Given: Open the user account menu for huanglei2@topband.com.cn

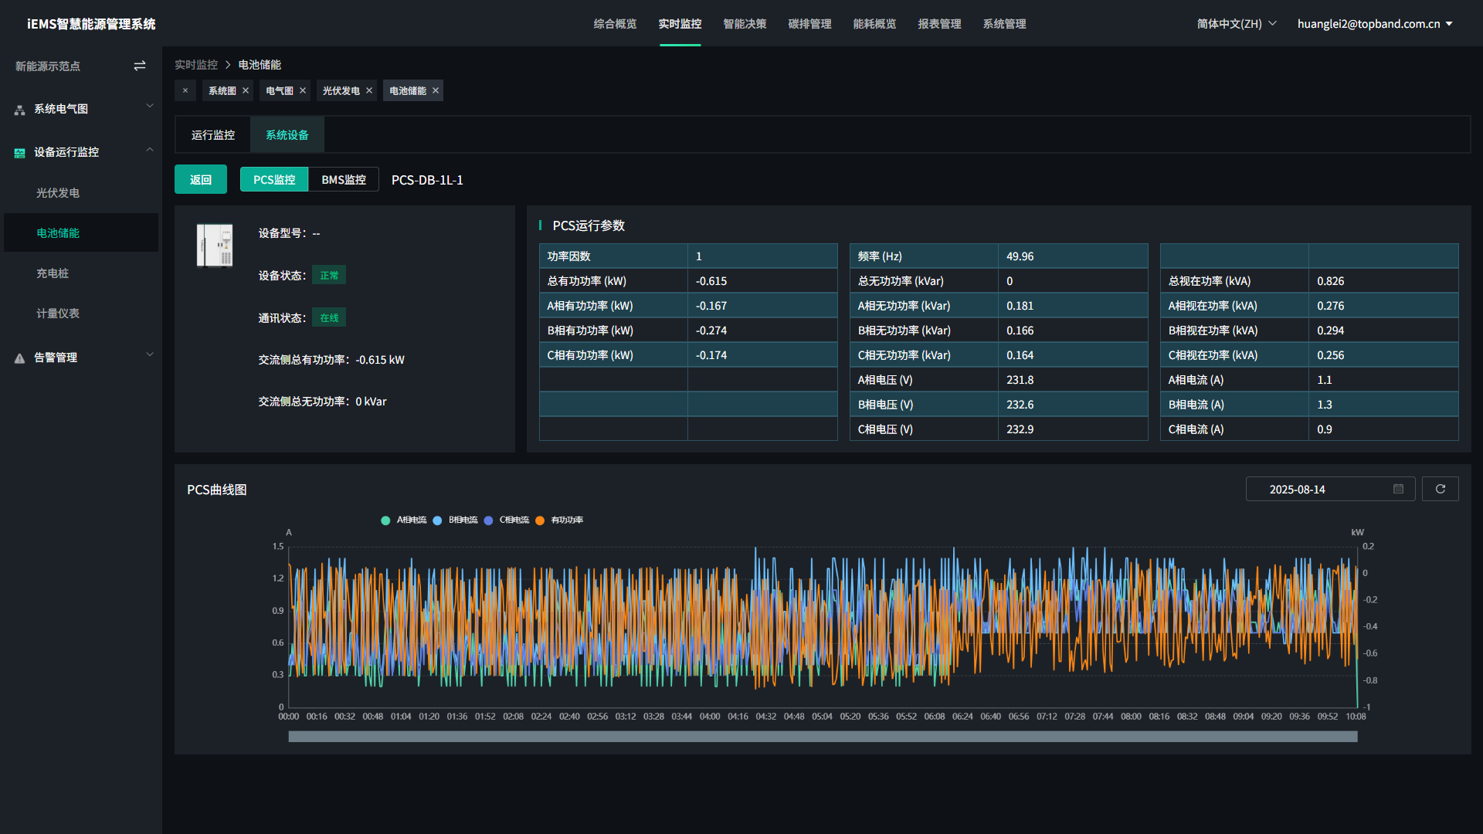Looking at the screenshot, I should pyautogui.click(x=1375, y=23).
